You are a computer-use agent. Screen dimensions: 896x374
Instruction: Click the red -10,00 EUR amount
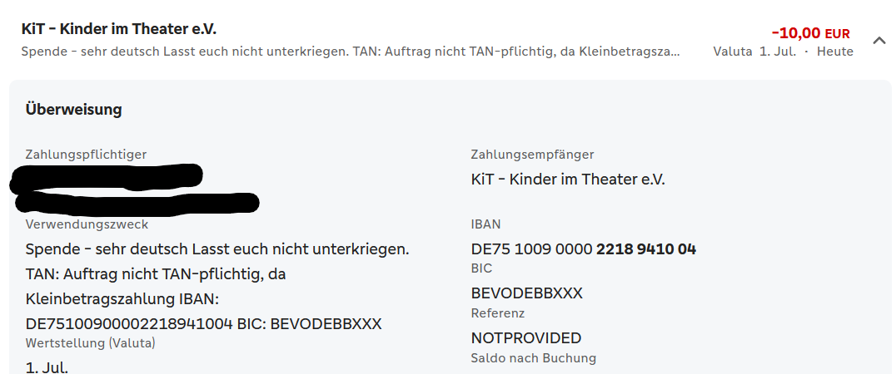pyautogui.click(x=810, y=33)
